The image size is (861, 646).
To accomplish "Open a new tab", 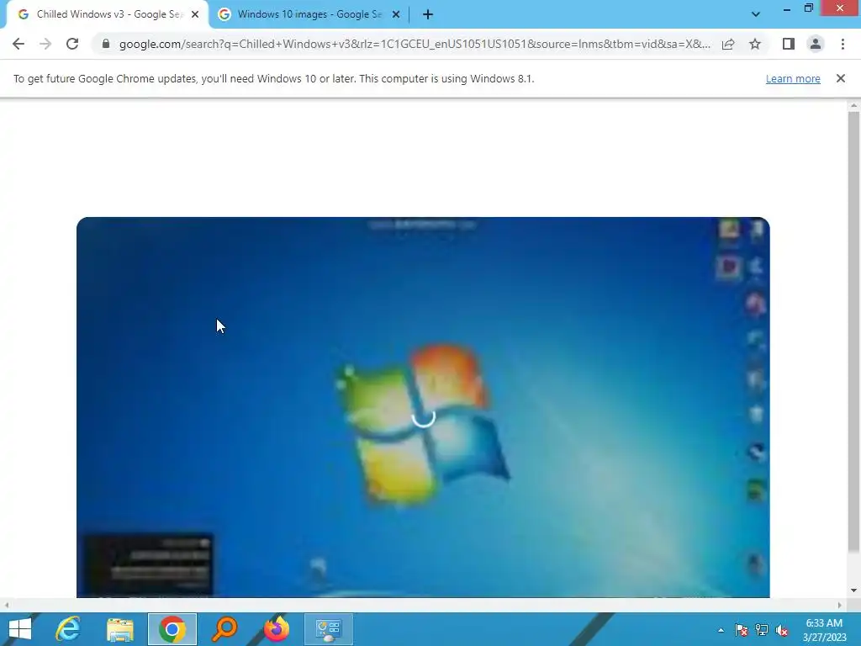I will 428,14.
